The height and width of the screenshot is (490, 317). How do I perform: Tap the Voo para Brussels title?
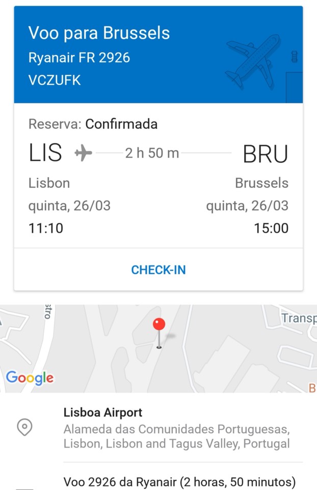click(x=99, y=33)
